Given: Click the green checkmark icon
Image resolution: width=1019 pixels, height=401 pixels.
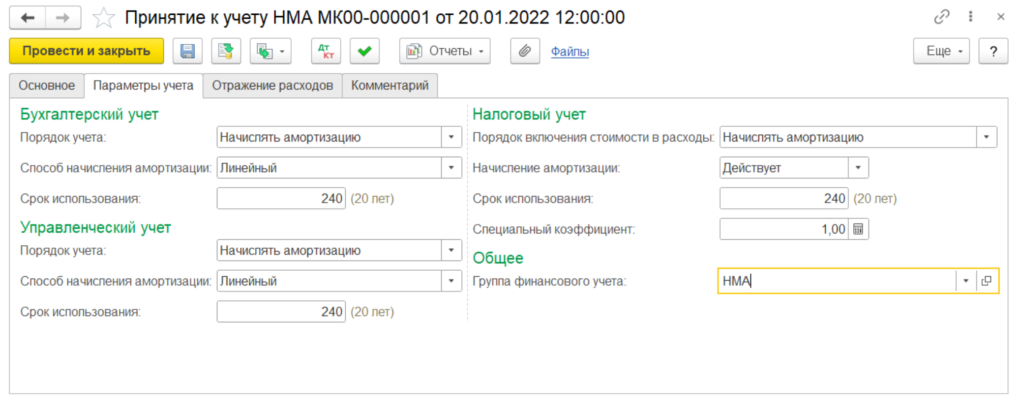Looking at the screenshot, I should [x=364, y=51].
